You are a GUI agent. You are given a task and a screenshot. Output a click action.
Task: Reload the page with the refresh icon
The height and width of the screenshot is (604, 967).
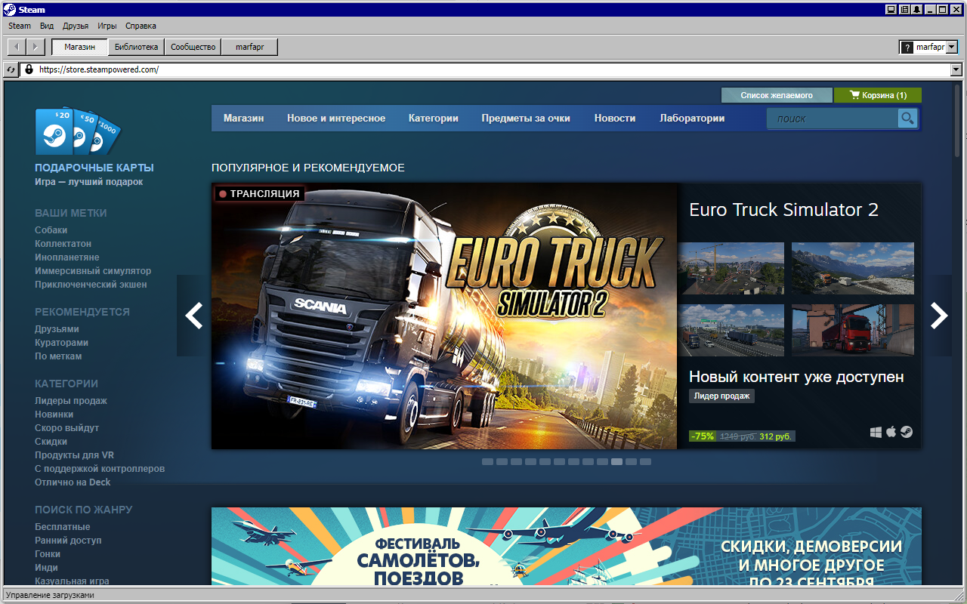tap(11, 69)
